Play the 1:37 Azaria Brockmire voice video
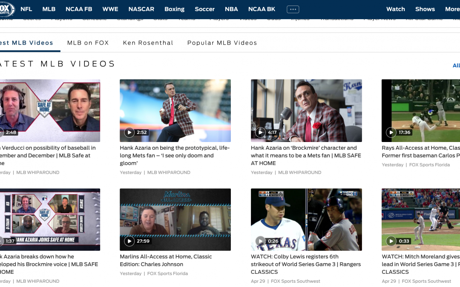Screen dimensions: 460x287 point(1,241)
